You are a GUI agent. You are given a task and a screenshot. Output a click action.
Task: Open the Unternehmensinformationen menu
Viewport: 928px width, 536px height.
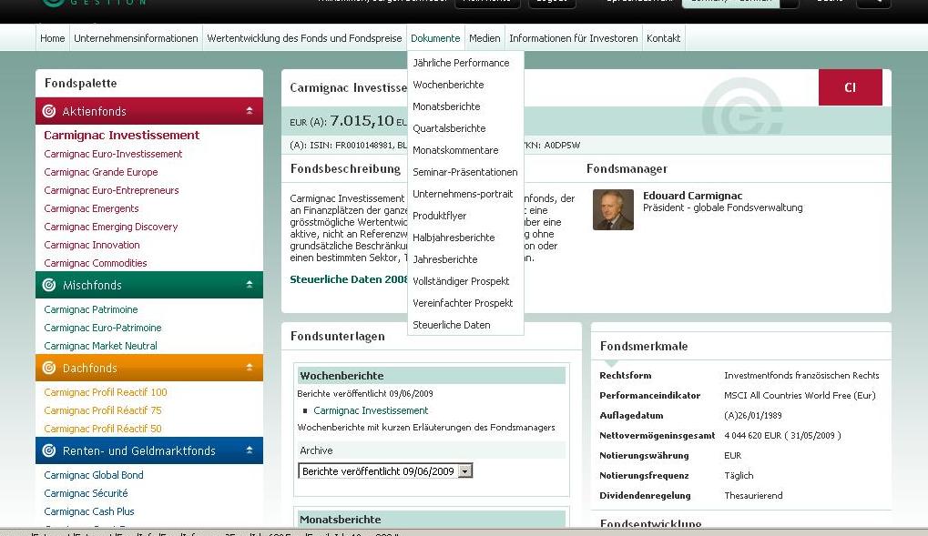point(136,38)
